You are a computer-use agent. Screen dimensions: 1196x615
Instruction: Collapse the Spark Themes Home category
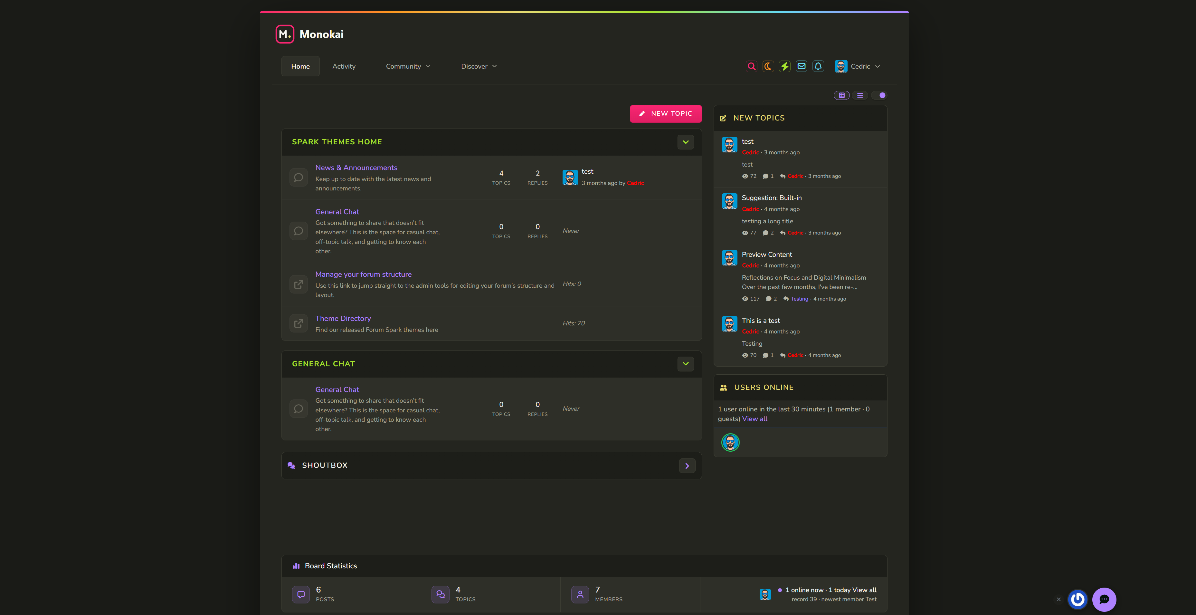pos(686,142)
